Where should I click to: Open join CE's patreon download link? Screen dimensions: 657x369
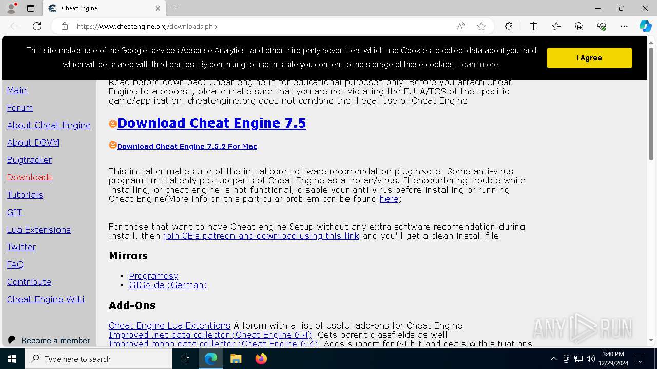click(x=261, y=236)
